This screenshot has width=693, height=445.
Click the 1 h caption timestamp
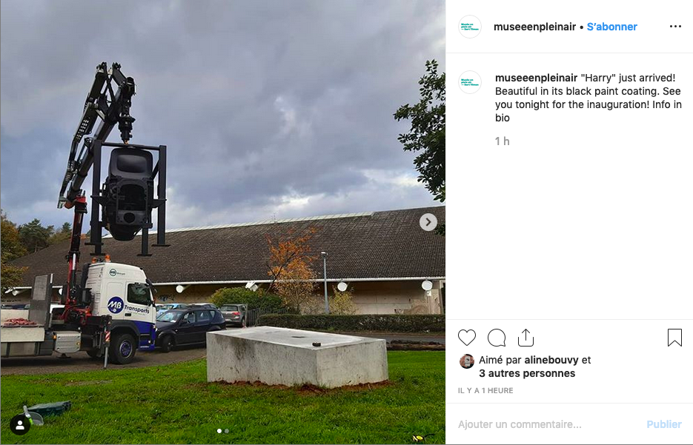(502, 141)
